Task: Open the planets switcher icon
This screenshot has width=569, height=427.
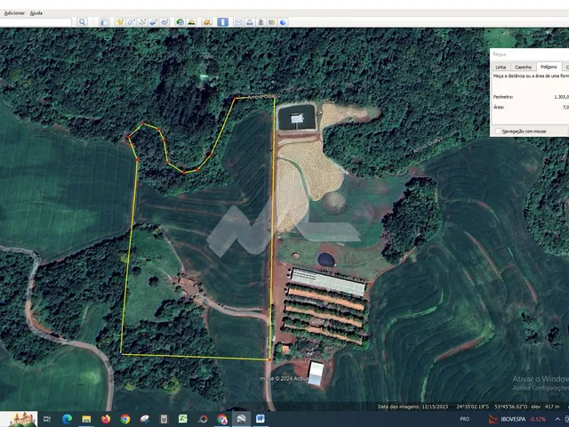Action: [x=207, y=22]
